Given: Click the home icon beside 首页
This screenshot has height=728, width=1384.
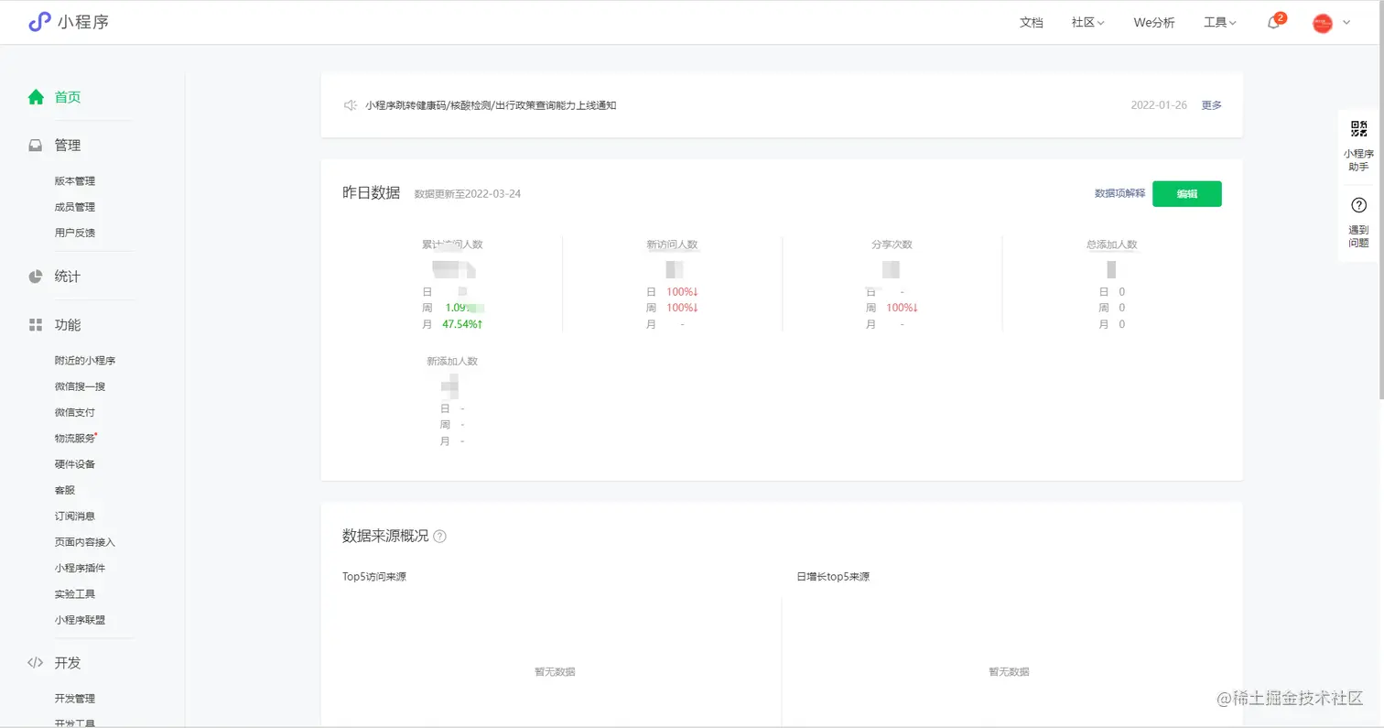Looking at the screenshot, I should (x=36, y=97).
